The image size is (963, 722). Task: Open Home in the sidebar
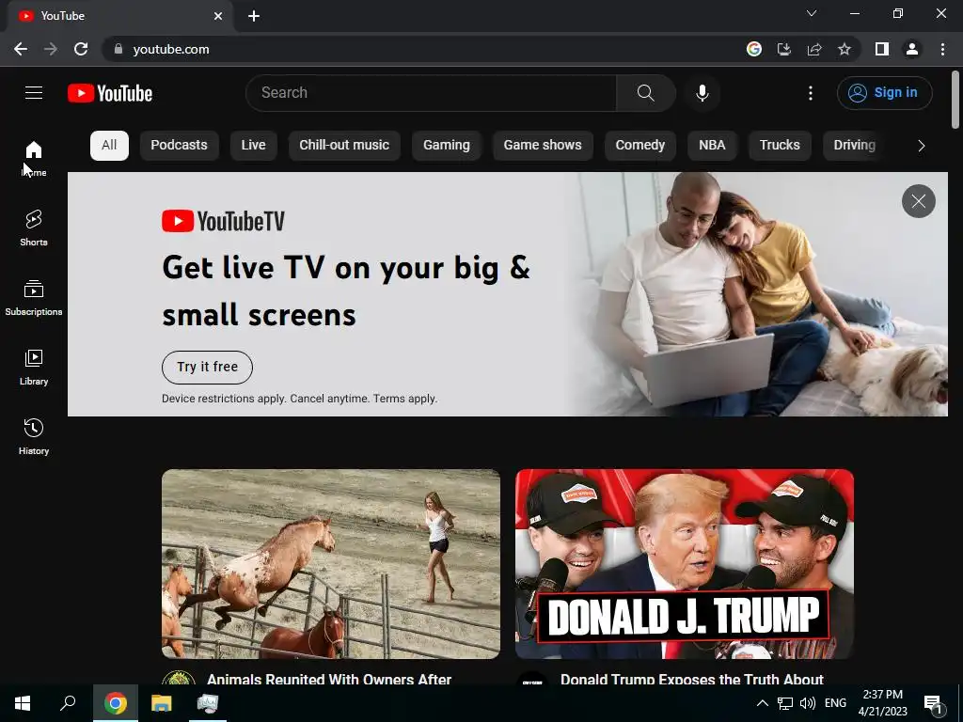34,158
